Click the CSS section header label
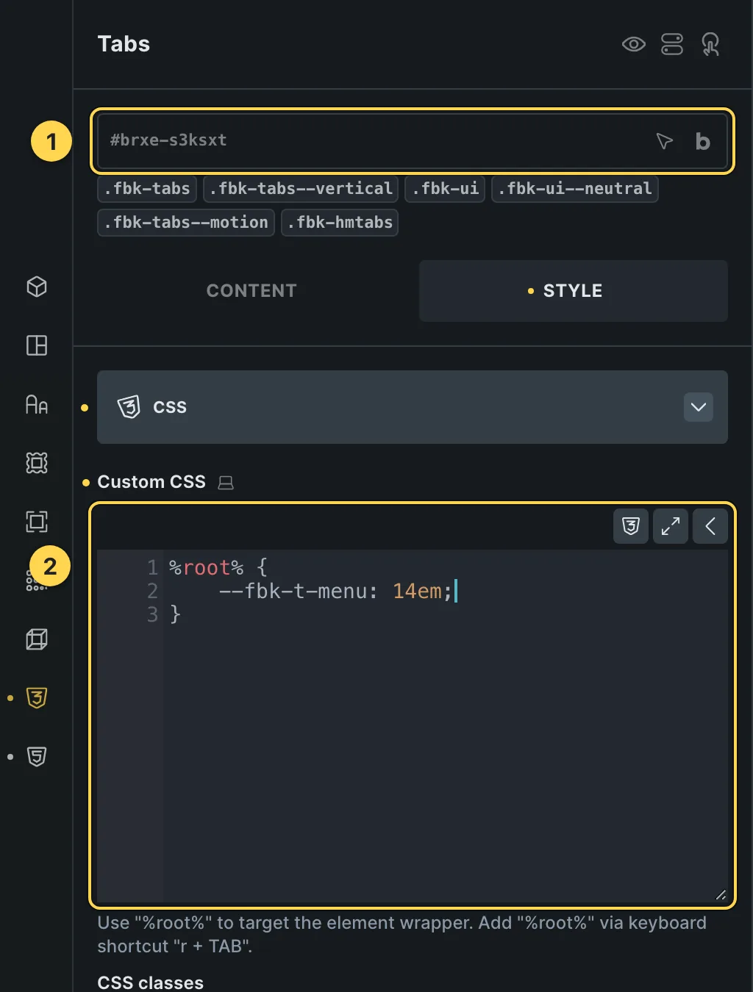 (x=170, y=407)
